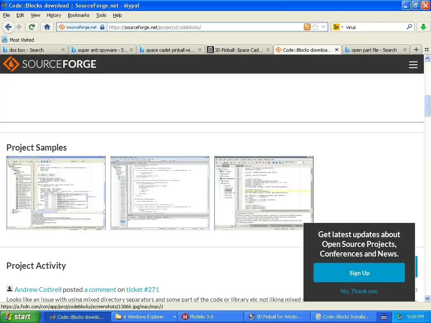
Task: Switch to the Code::Blocks Installation taskbar button
Action: coord(343,317)
